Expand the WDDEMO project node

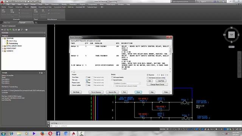tap(3, 51)
